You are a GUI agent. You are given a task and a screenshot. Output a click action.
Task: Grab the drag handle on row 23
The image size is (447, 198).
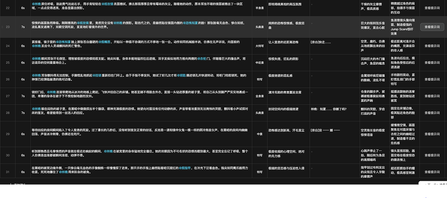2,27
